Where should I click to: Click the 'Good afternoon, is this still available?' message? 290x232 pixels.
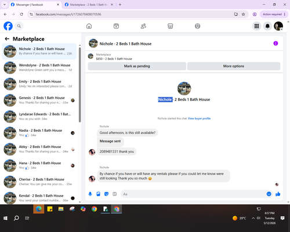coord(128,133)
